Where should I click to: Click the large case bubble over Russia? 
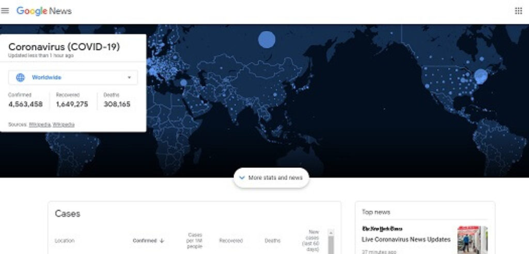pos(267,40)
